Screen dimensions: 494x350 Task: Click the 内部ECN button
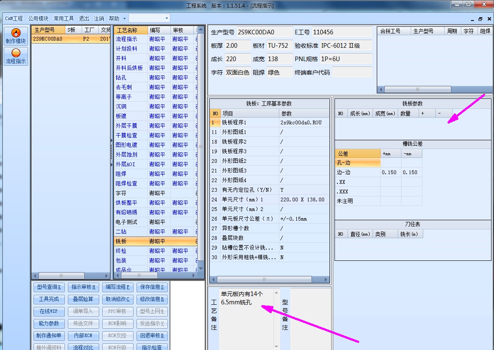coord(83,335)
